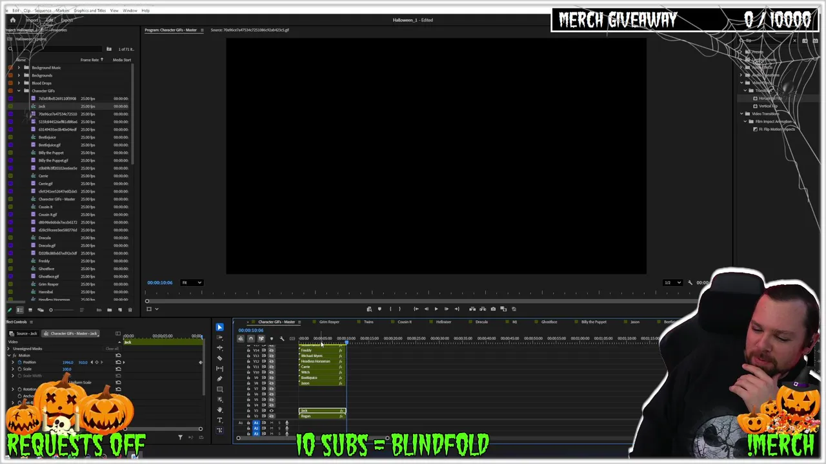826x464 pixels.
Task: Expand the Video Transitions folder in Effects
Action: [741, 114]
